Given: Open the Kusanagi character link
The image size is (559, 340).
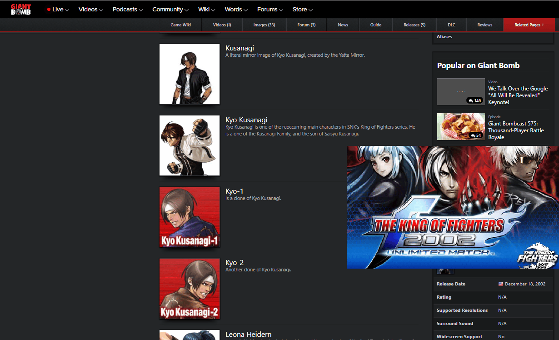Looking at the screenshot, I should tap(240, 48).
